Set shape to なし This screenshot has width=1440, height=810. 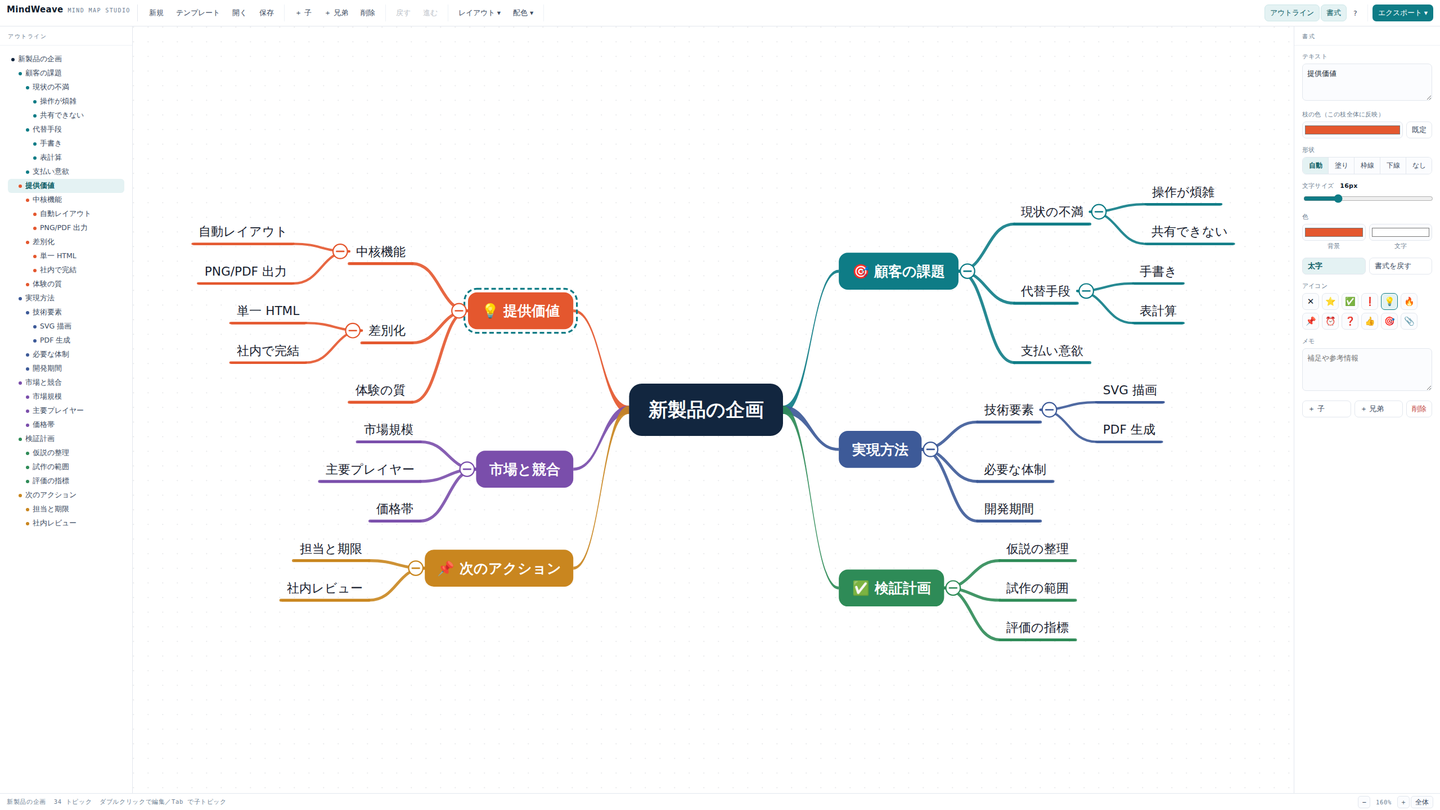pos(1419,165)
